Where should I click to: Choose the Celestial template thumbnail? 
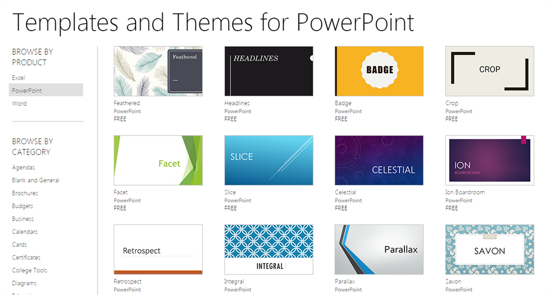(x=379, y=160)
